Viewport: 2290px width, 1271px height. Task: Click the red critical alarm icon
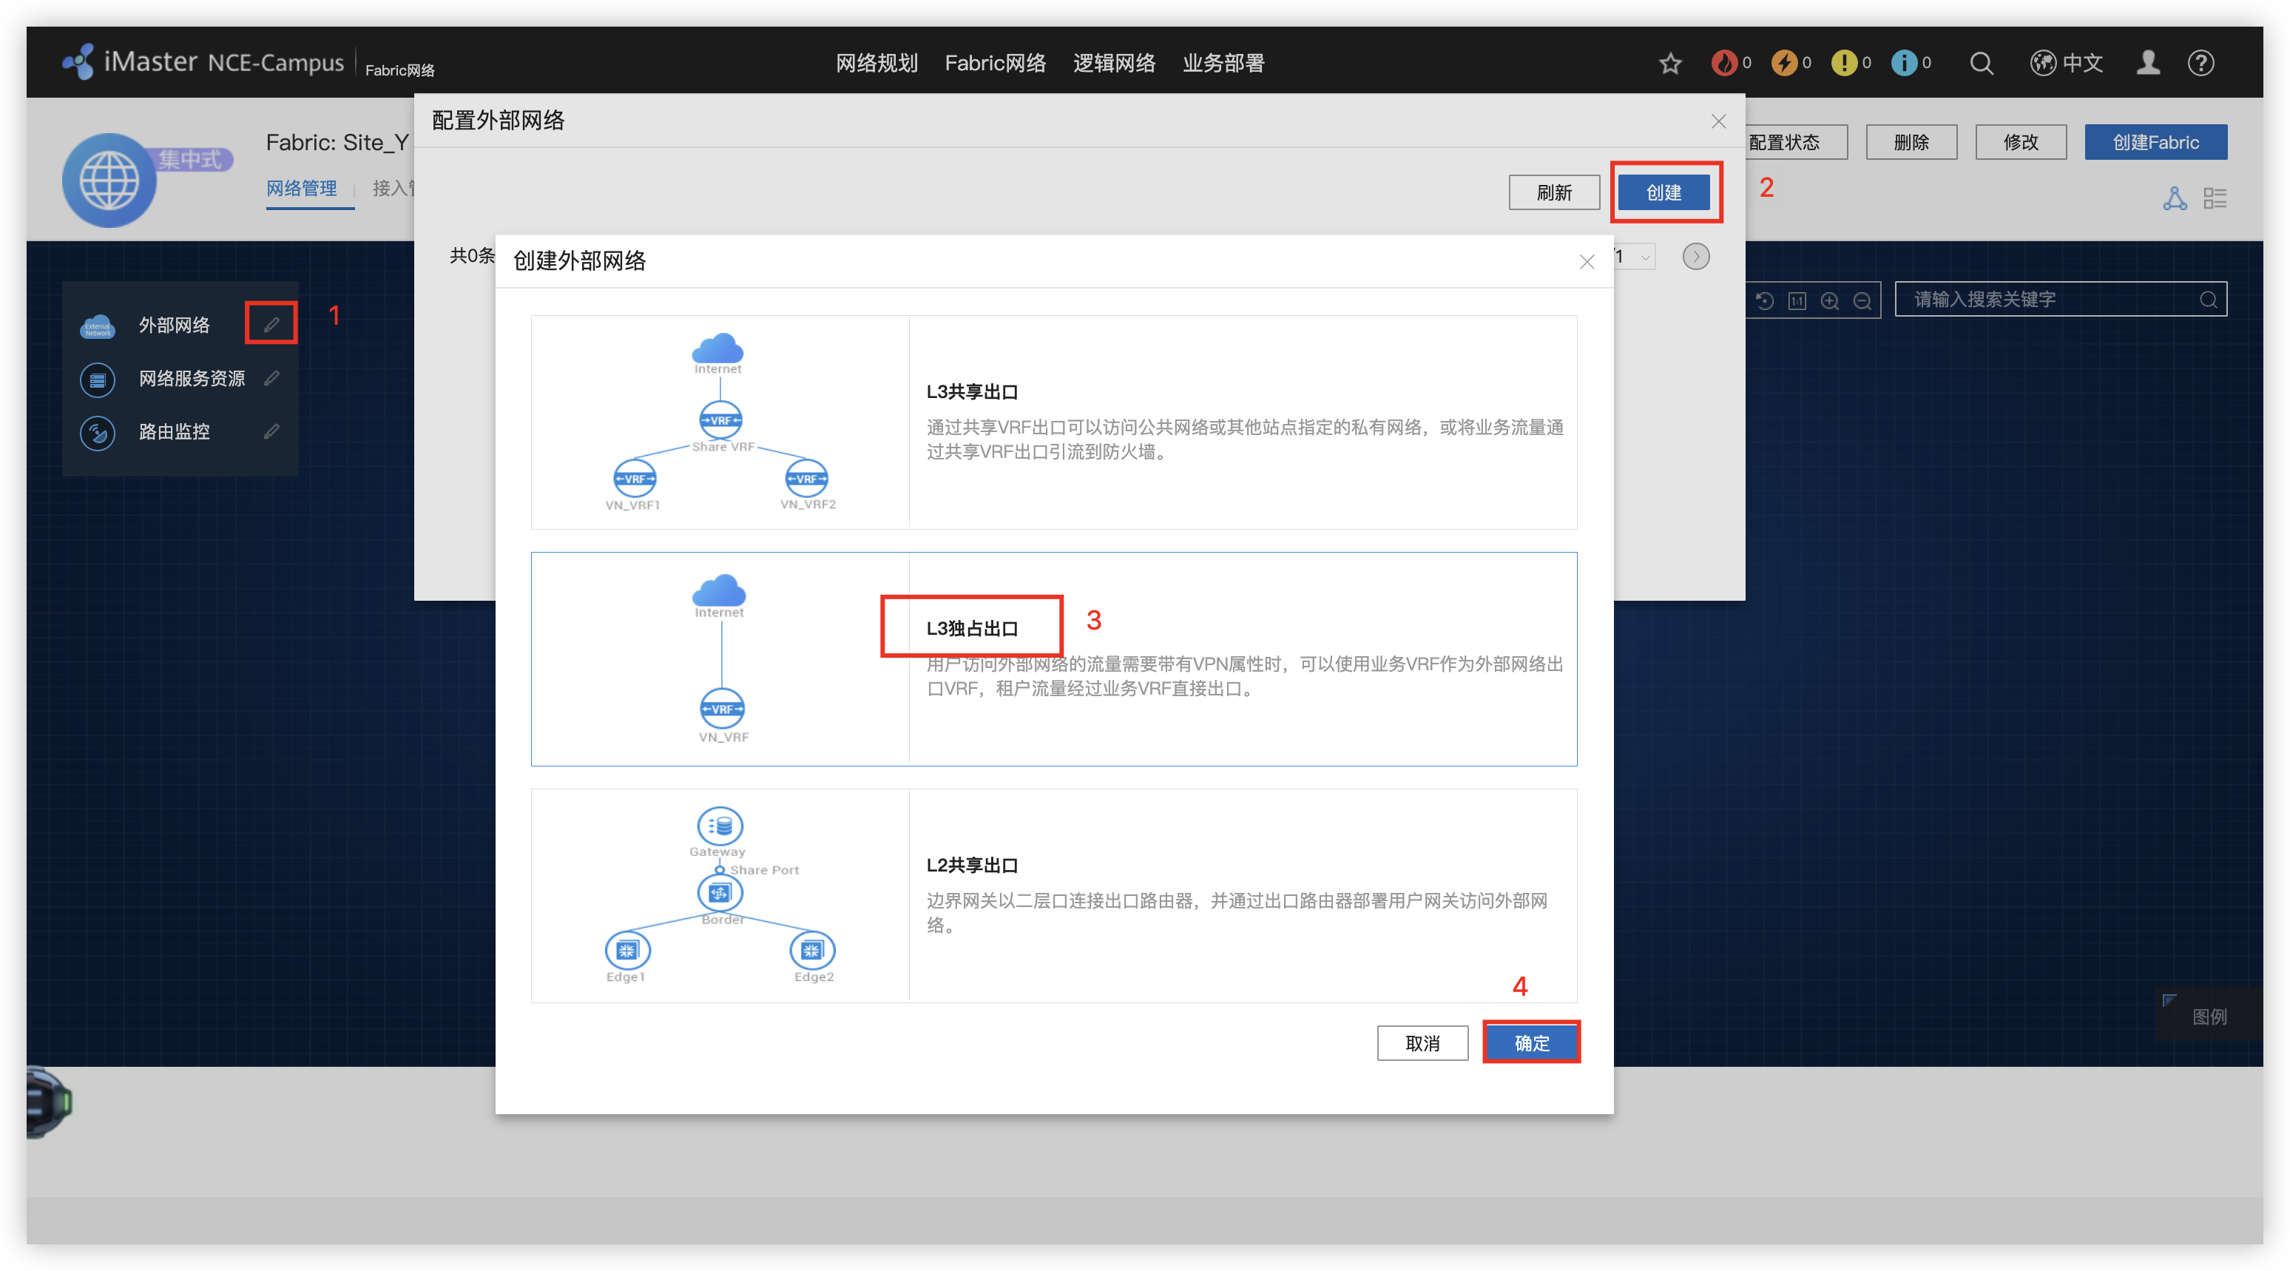coord(1723,63)
